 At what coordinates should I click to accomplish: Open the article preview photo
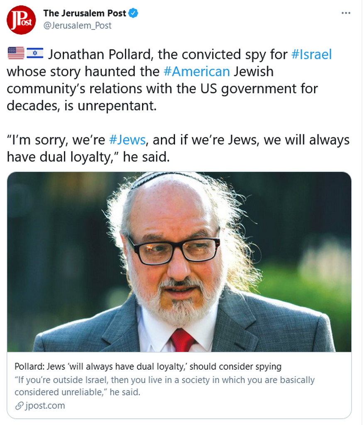pyautogui.click(x=179, y=261)
